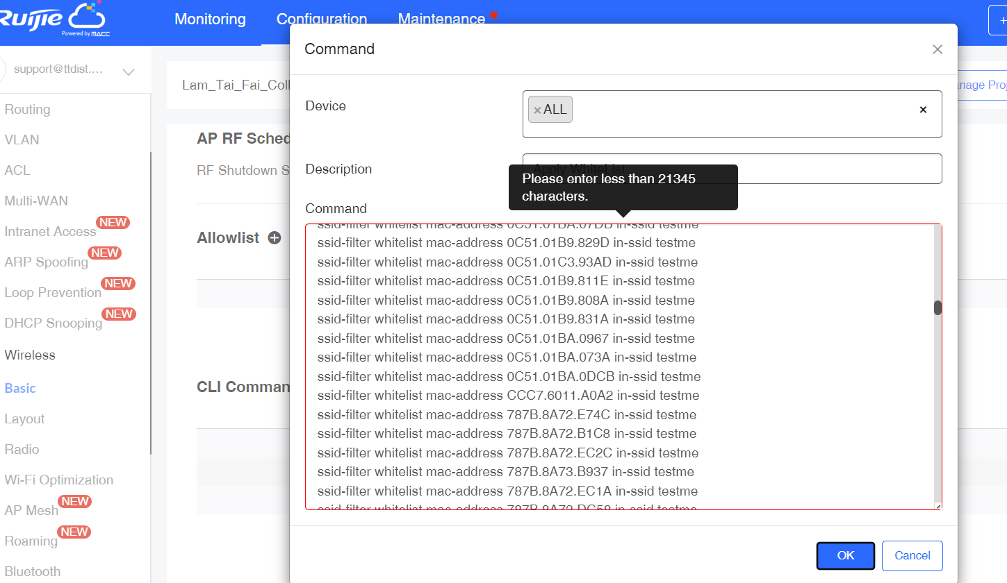Click the command line with 0C51.01B9.808A
Screen dimensions: 1007x583
[x=506, y=301]
